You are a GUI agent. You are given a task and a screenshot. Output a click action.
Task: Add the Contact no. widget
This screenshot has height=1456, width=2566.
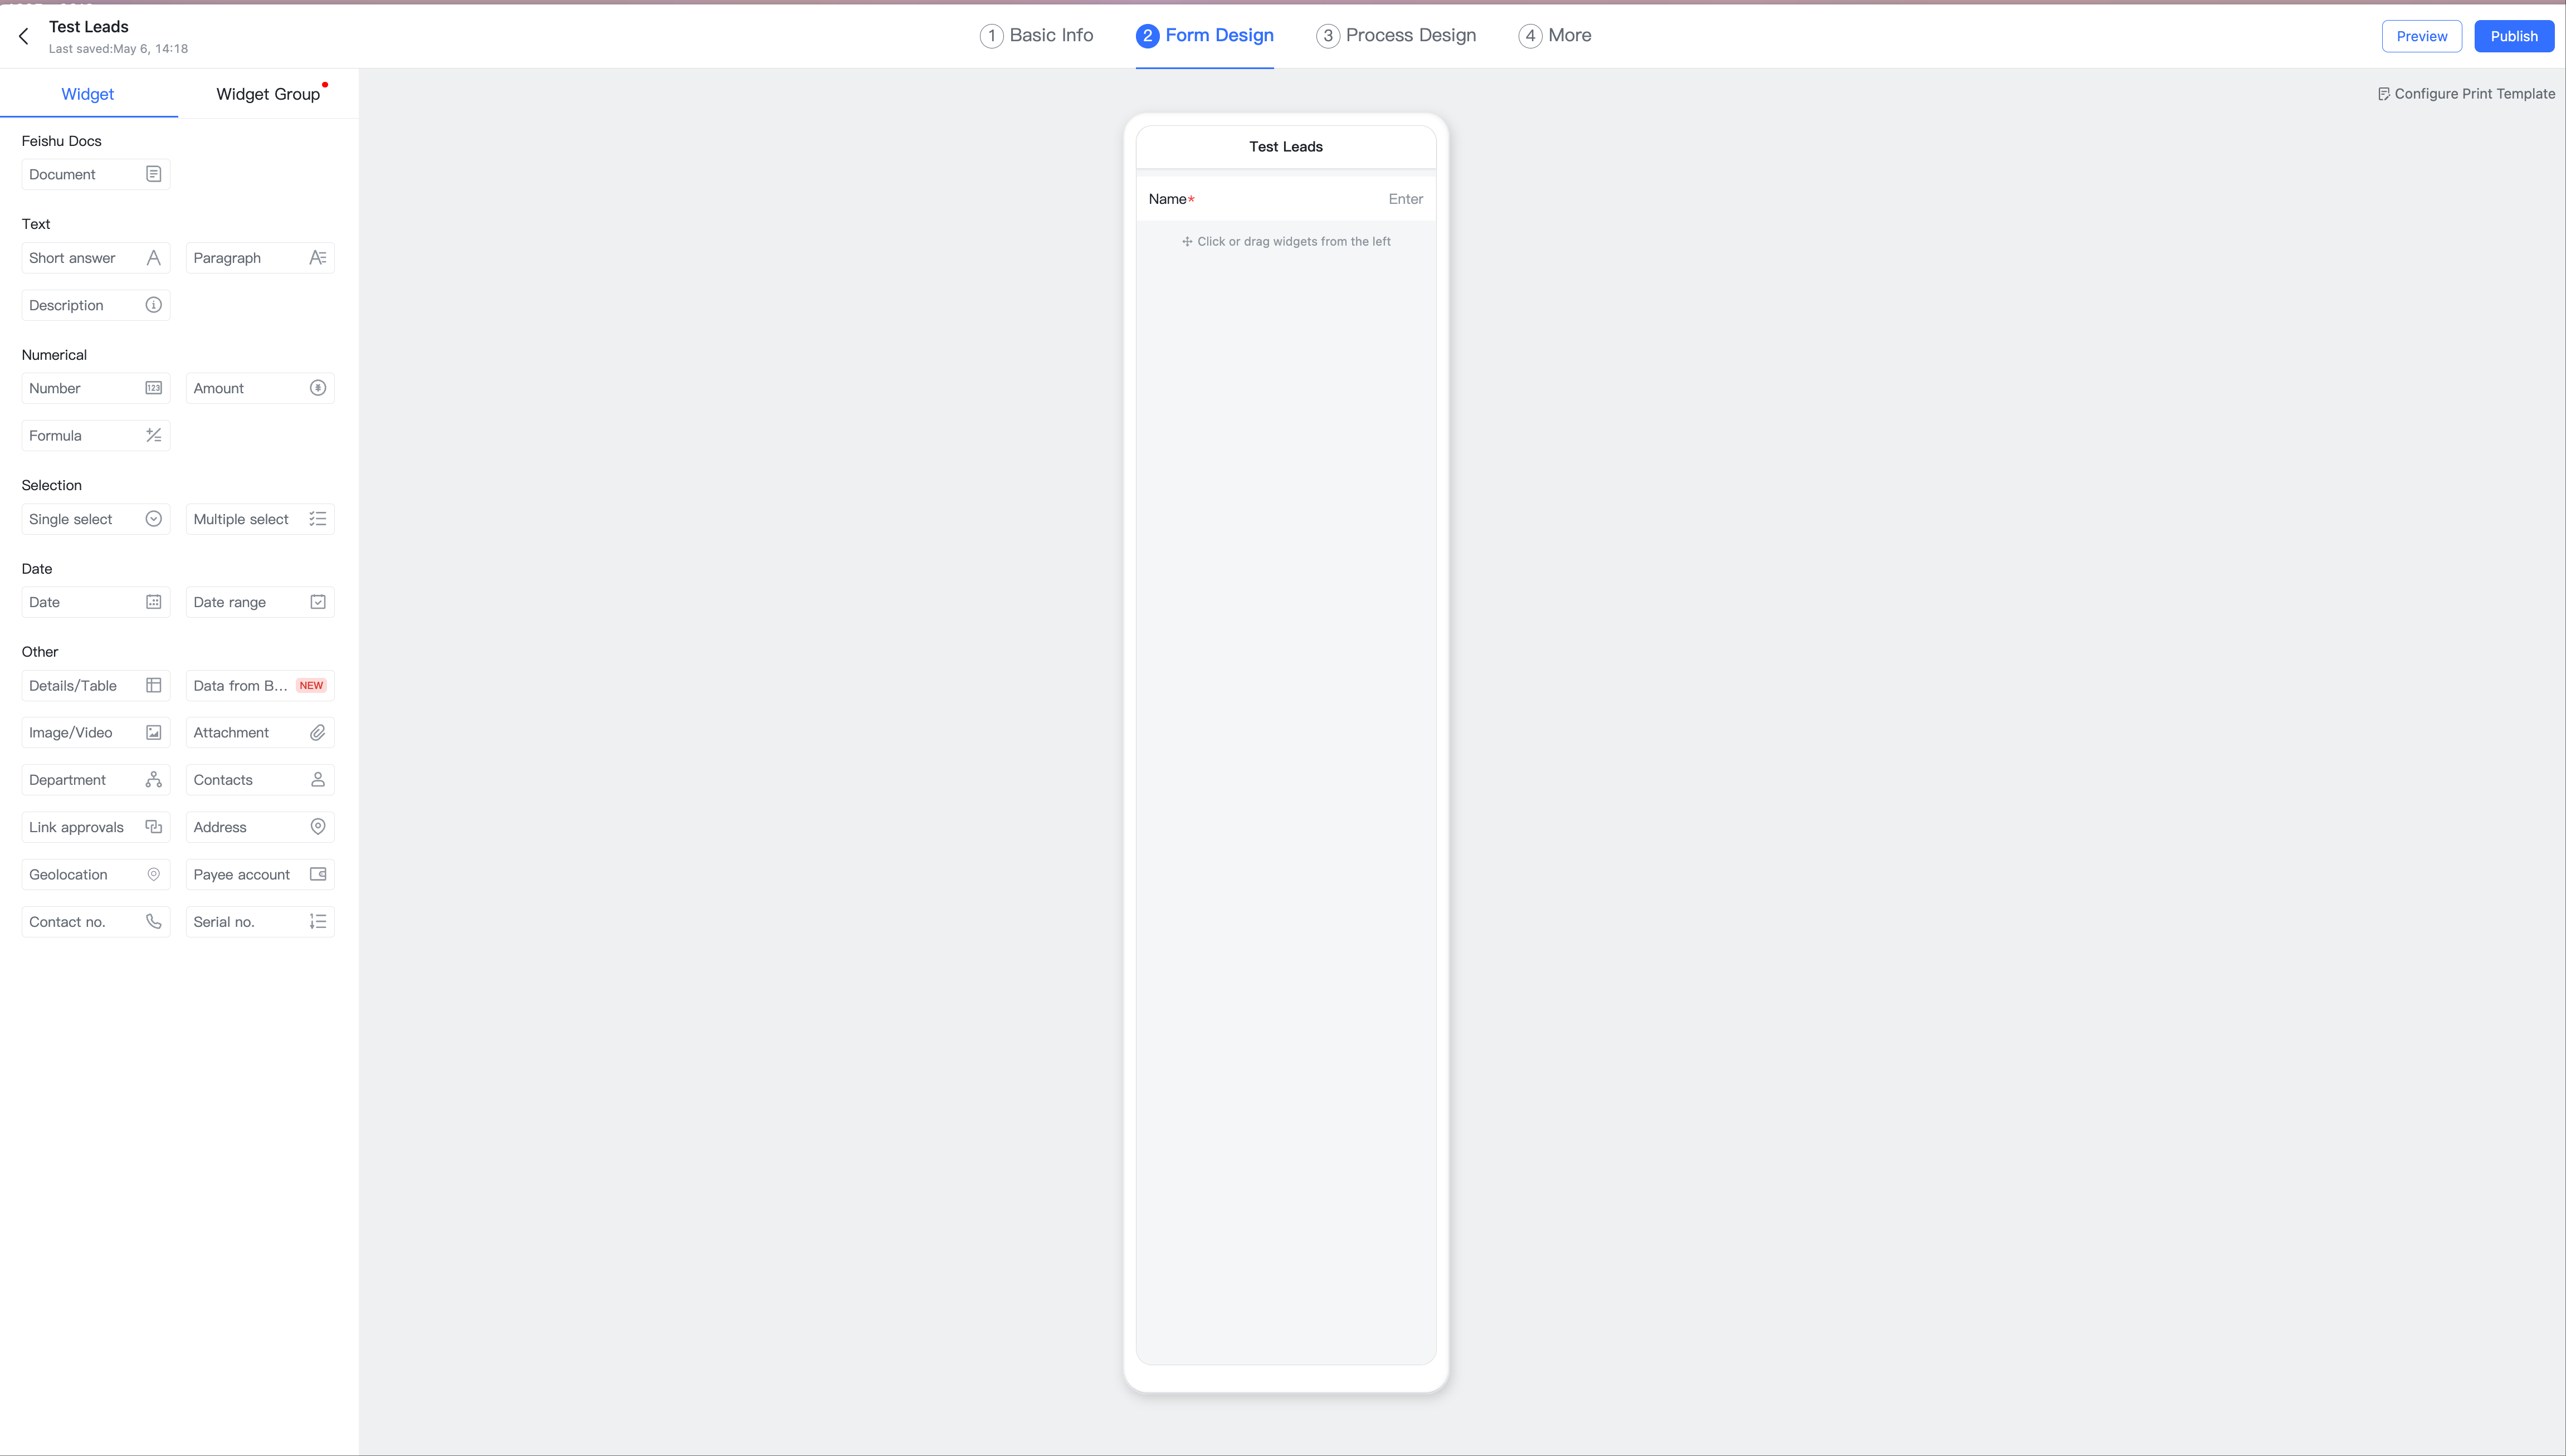coord(95,922)
